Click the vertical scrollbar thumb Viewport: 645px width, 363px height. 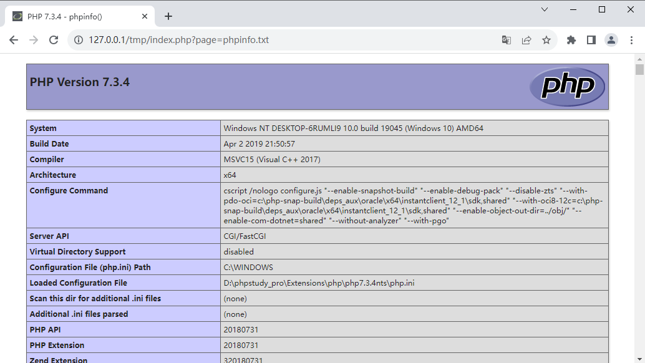click(639, 69)
